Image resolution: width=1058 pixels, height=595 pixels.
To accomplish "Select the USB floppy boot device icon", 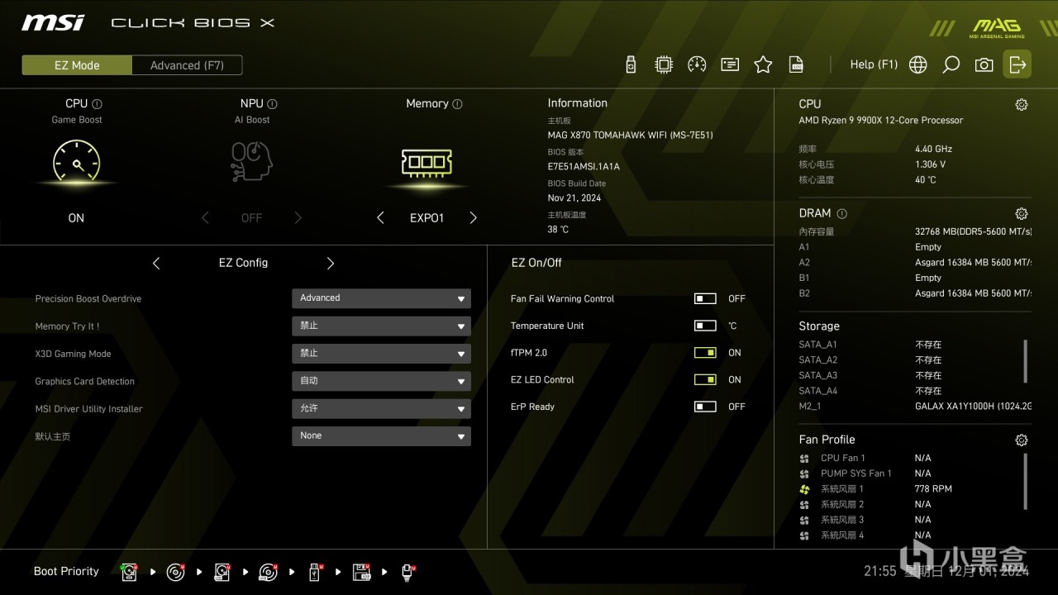I will coord(361,571).
